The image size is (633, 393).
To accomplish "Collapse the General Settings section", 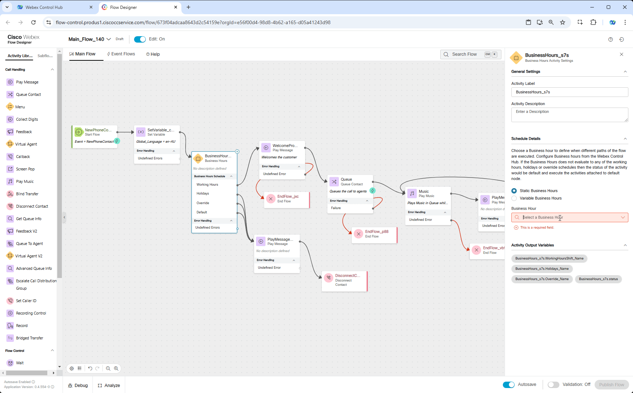I will pyautogui.click(x=625, y=72).
